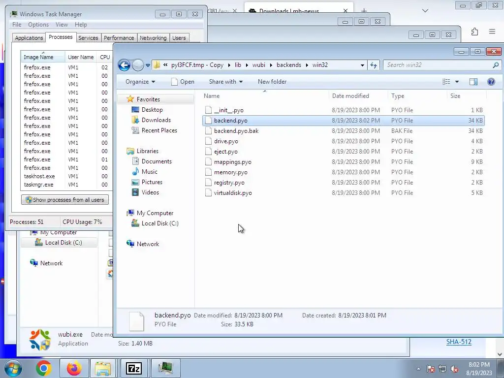This screenshot has width=504, height=378.
Task: Select the taskhost.exe process row
Action: point(66,176)
